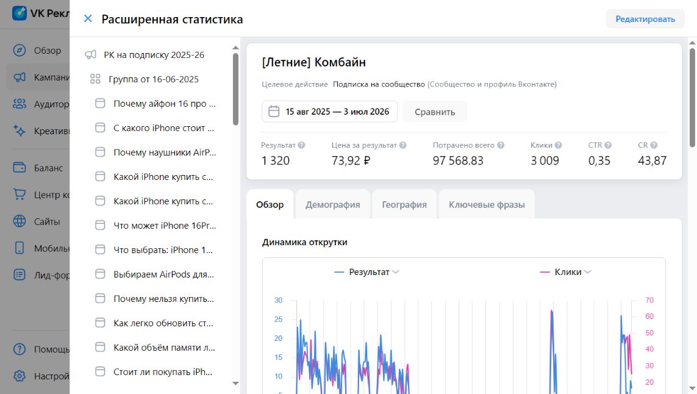
Task: Click the Сравнить button
Action: [x=435, y=112]
